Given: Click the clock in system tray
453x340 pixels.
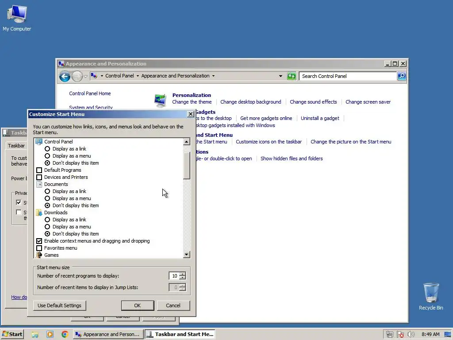Looking at the screenshot, I should (x=430, y=335).
